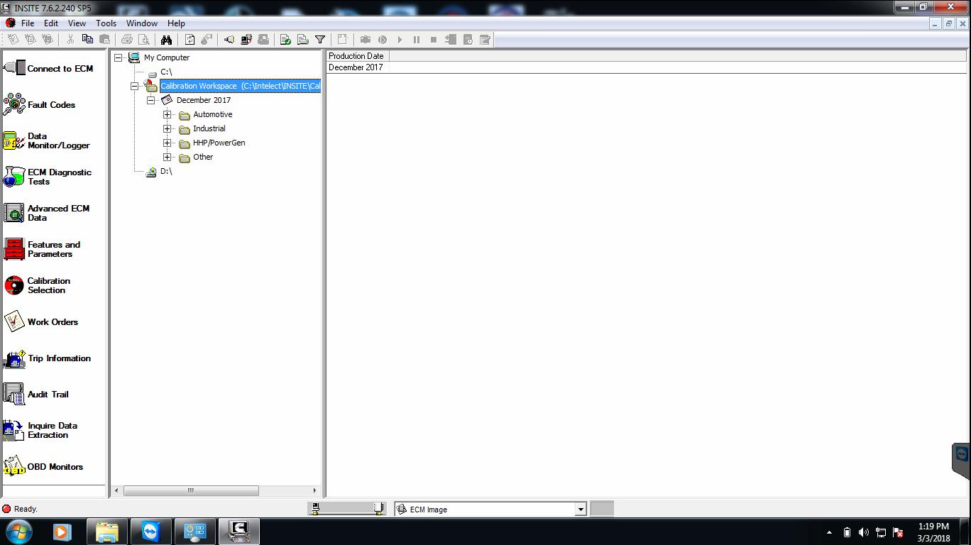Click the Refresh toolbar icon

coord(190,40)
